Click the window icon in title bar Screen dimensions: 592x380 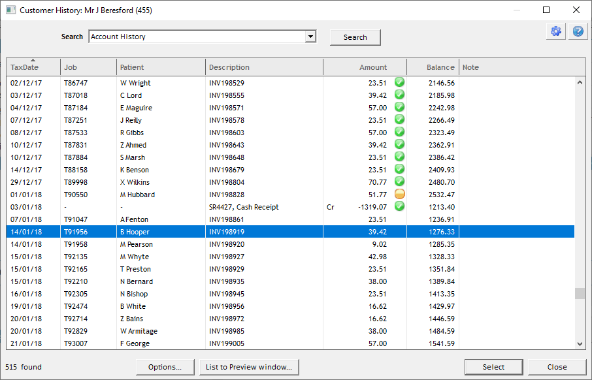pyautogui.click(x=10, y=10)
